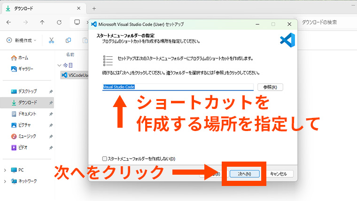Click the 次へ(N) button

[244, 174]
